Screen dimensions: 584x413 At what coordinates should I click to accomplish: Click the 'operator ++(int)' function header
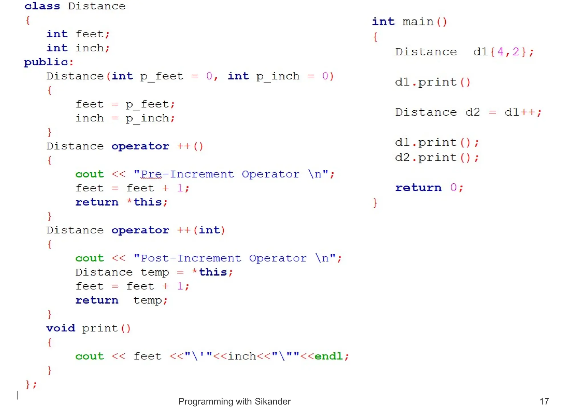168,230
